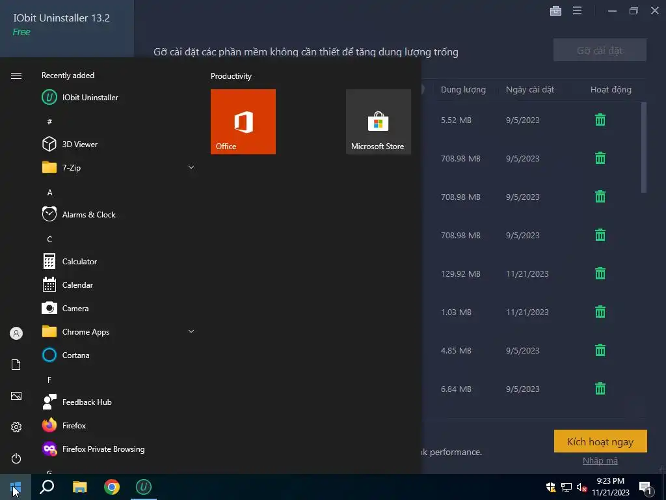Open the Calendar app
The height and width of the screenshot is (500, 666).
[x=118, y=285]
